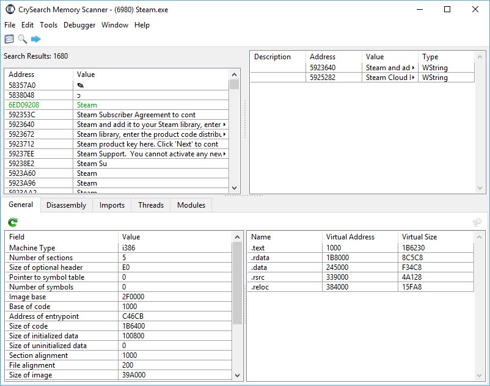Open the Help menu
This screenshot has height=386, width=490.
[142, 25]
